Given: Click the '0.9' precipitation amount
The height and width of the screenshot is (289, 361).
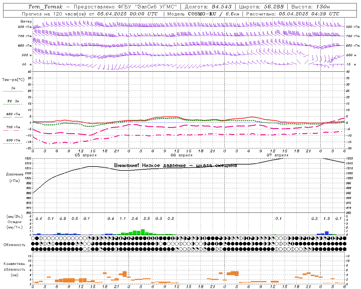Looking at the screenshot, I should (63, 219).
